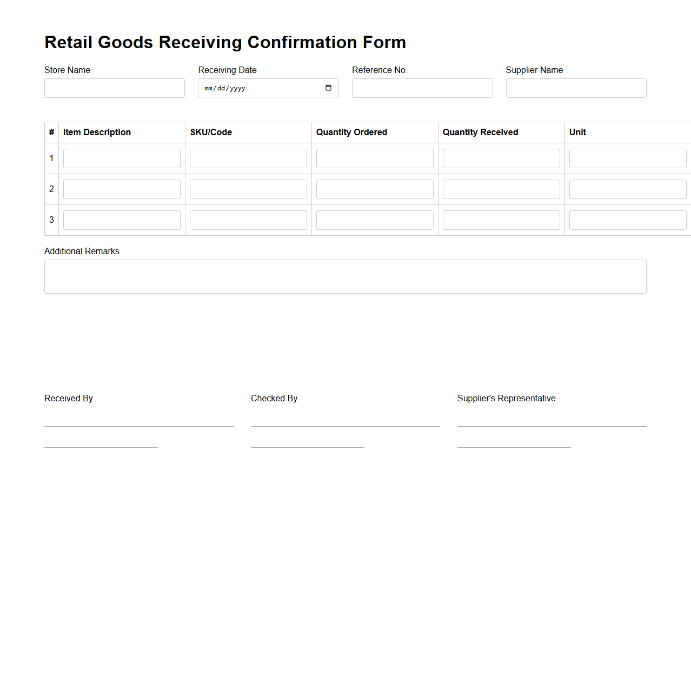Click row 3 Quantity Ordered field
691x695 pixels.
(x=374, y=220)
